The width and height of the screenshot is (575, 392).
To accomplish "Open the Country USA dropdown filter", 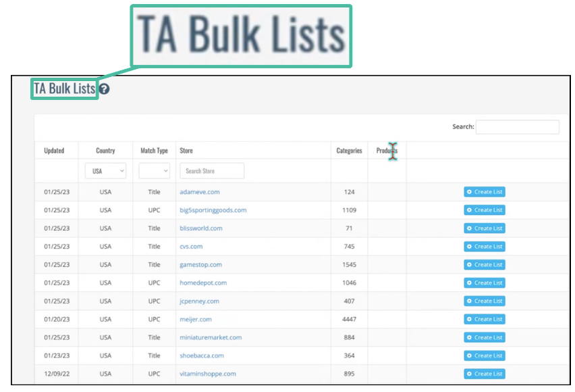I will pyautogui.click(x=105, y=171).
